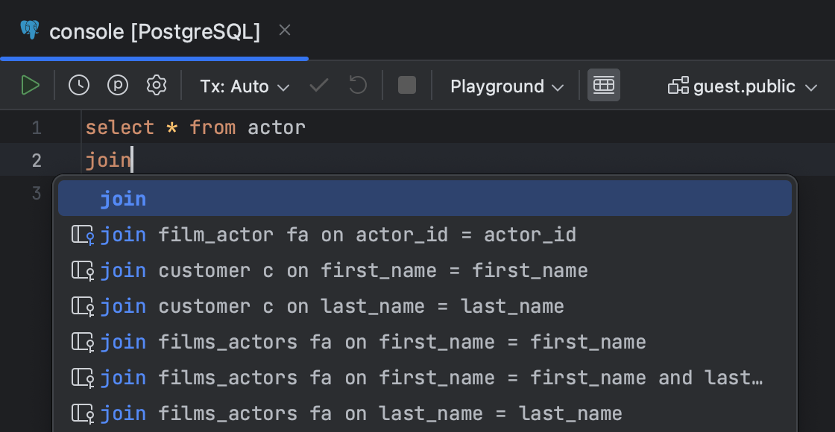The image size is (835, 432).
Task: Open query history via the clock icon
Action: pyautogui.click(x=78, y=85)
